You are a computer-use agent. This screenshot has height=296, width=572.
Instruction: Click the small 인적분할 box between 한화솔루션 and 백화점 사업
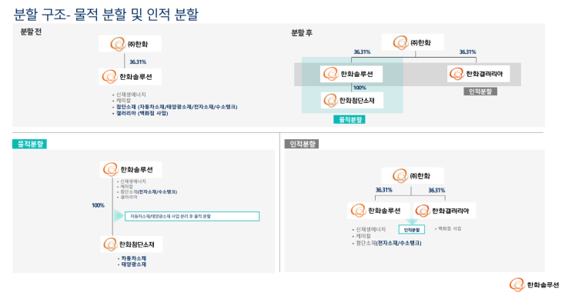tap(412, 230)
